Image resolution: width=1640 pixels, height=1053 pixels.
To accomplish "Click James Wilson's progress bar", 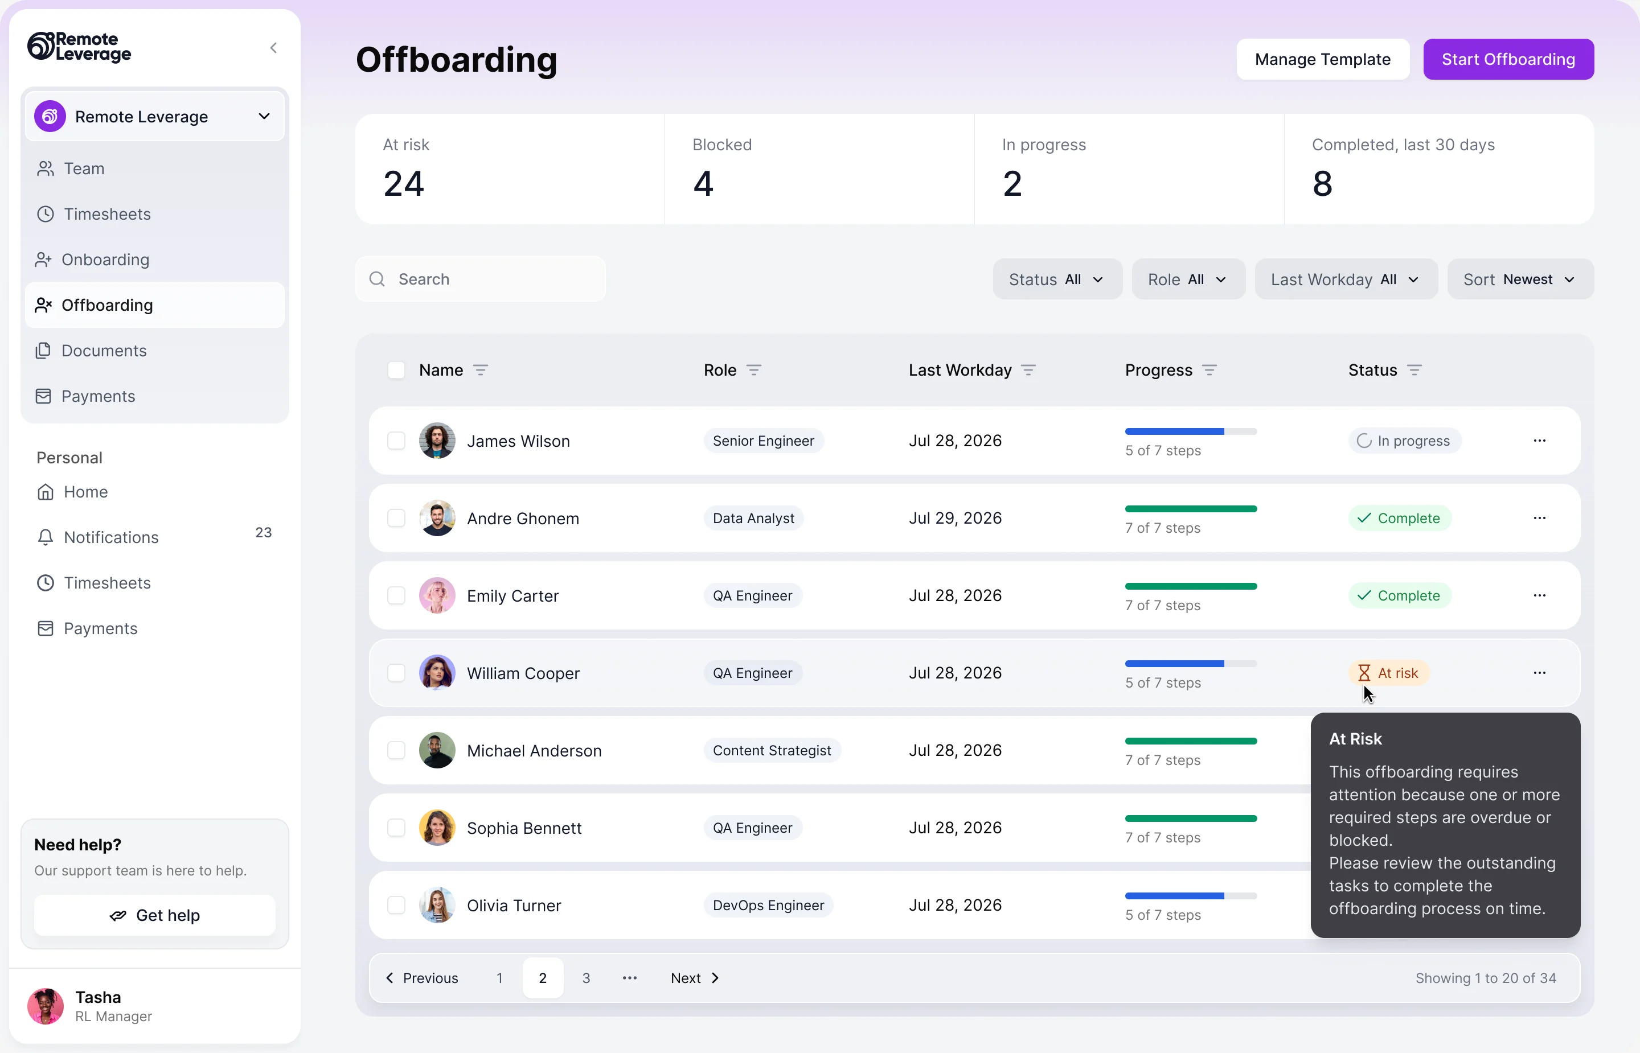I will point(1191,431).
